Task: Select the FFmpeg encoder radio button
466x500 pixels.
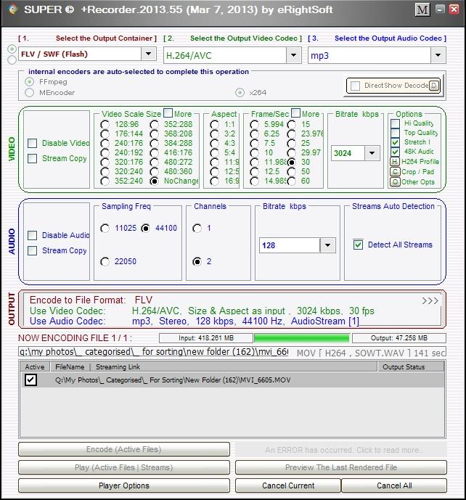Action: pos(29,82)
